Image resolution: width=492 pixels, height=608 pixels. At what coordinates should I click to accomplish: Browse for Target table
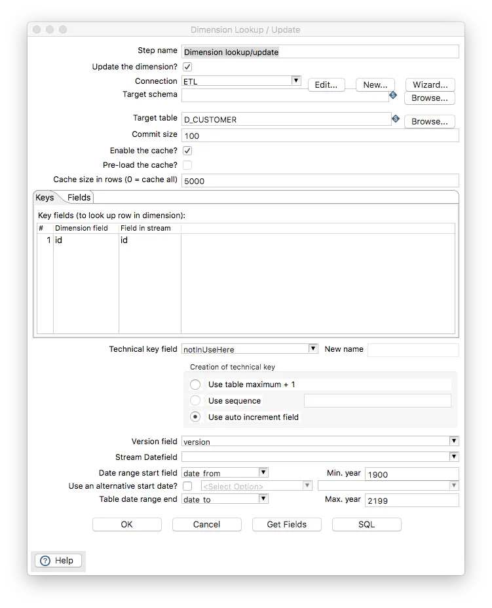[430, 121]
